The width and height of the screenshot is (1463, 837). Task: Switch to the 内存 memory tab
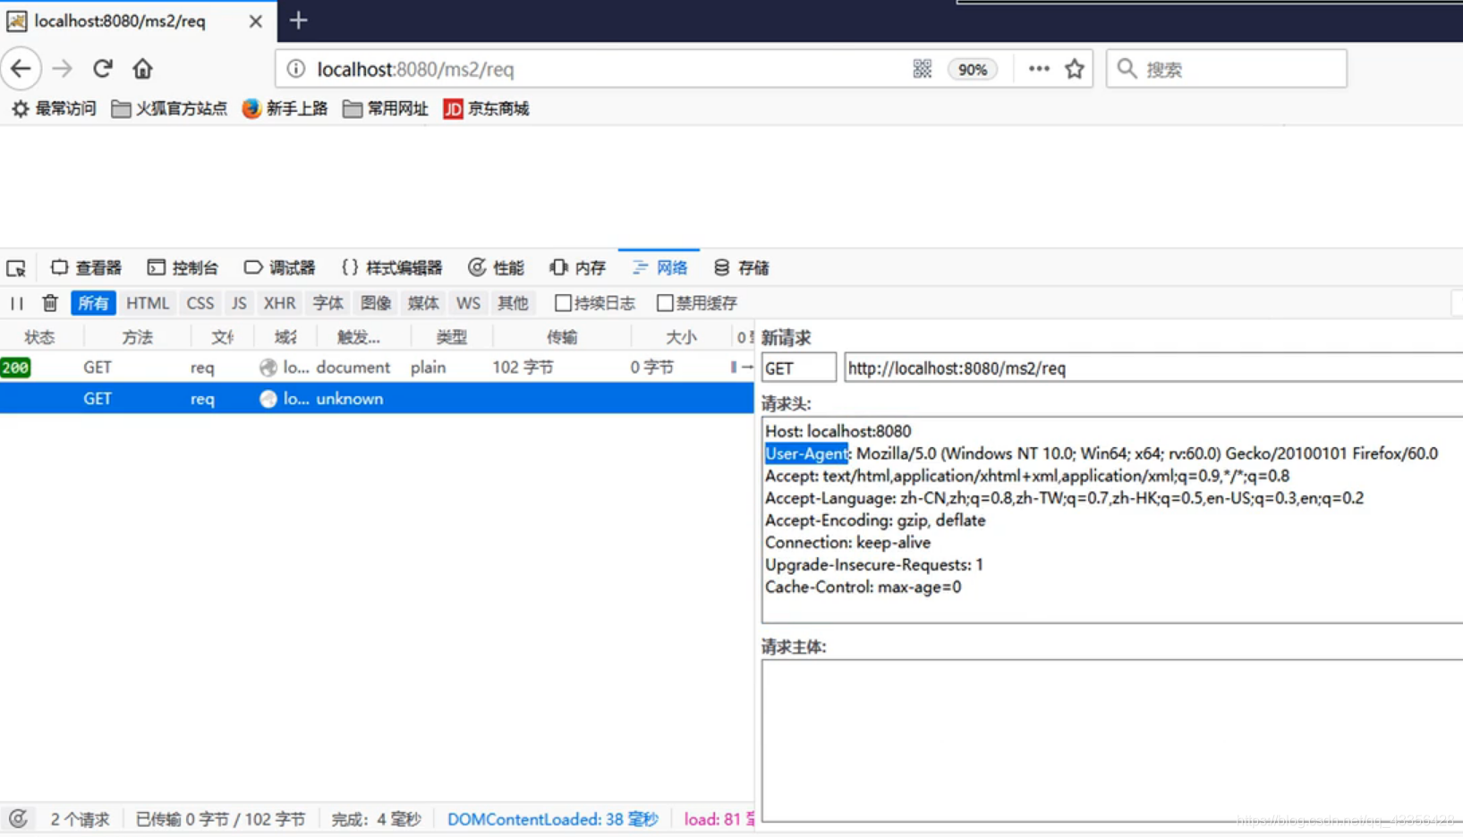click(x=577, y=267)
